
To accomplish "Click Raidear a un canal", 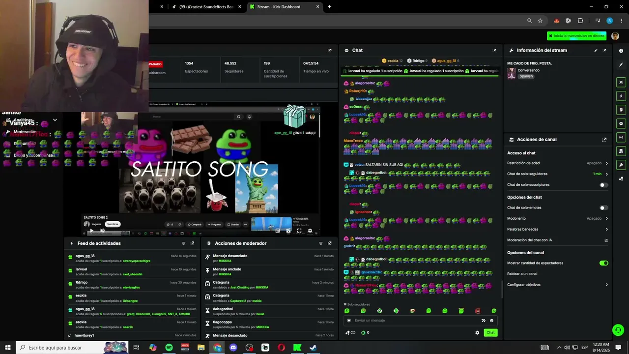I will [522, 274].
